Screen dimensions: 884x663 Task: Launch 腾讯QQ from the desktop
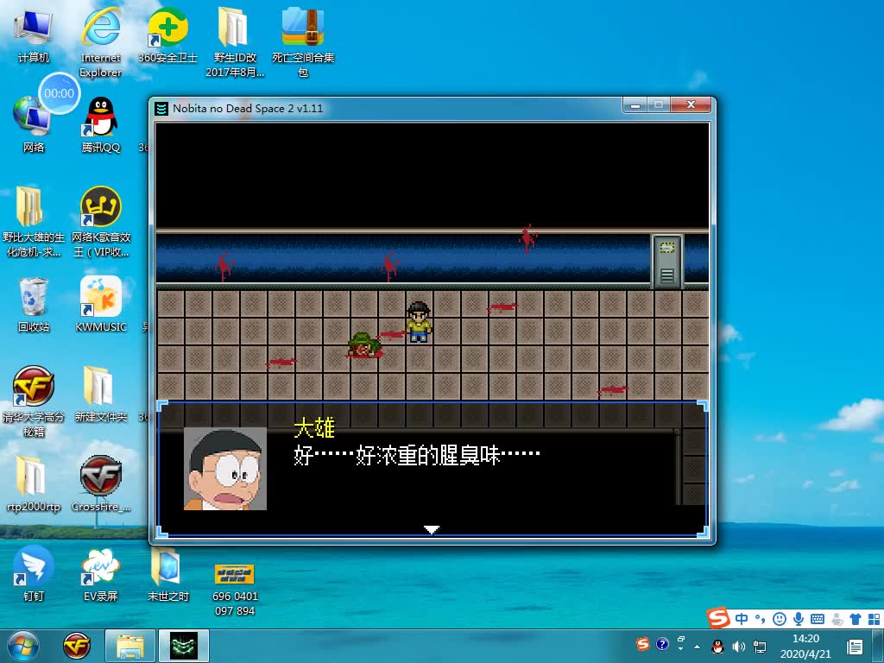click(100, 125)
